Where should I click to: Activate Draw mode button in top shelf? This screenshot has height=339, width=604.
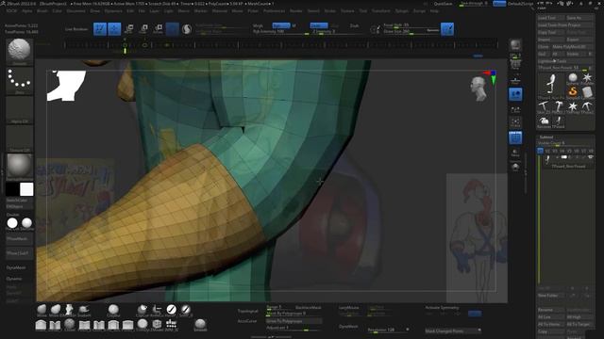click(114, 29)
